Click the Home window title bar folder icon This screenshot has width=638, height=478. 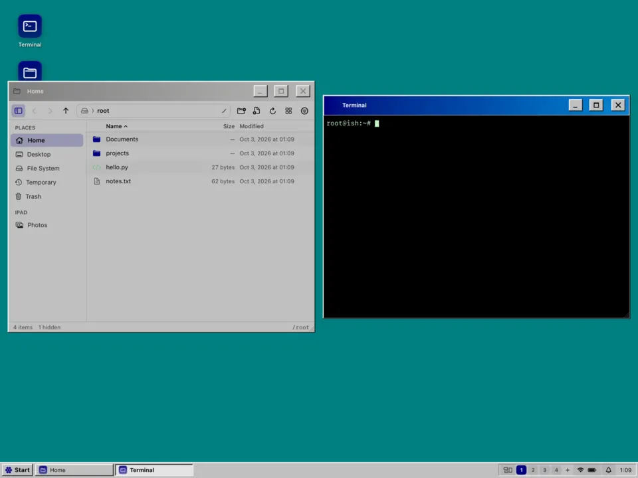(17, 91)
